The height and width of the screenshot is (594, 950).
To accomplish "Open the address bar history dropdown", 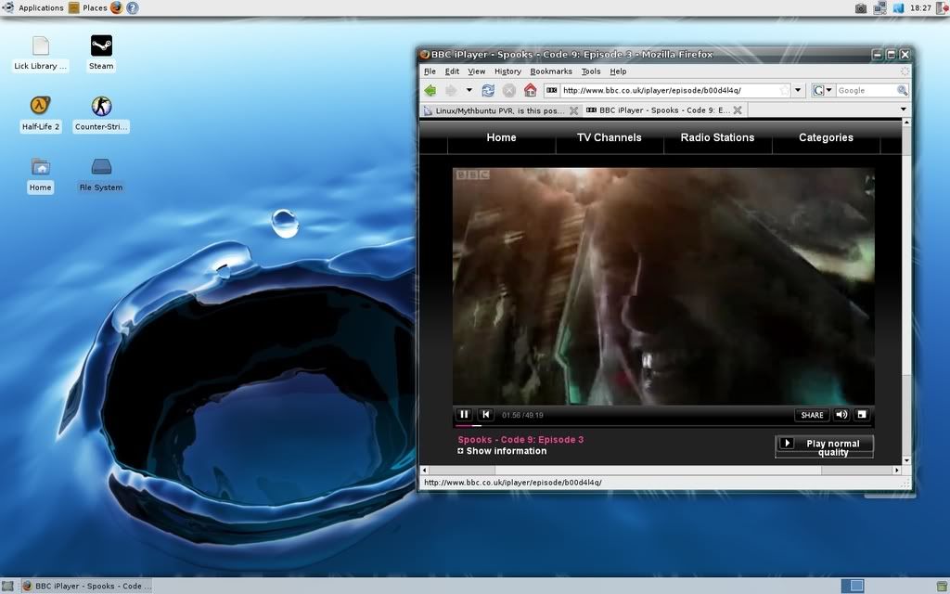I will point(798,90).
